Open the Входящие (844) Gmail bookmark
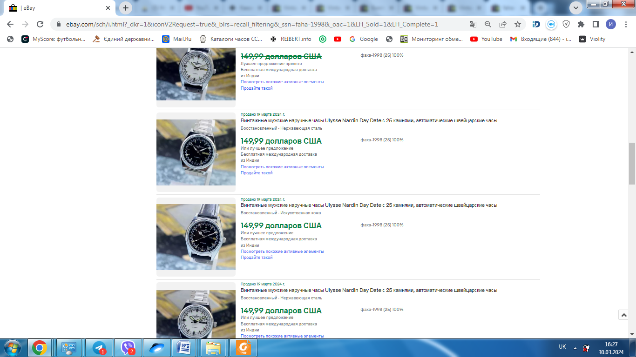This screenshot has width=636, height=357. 541,39
